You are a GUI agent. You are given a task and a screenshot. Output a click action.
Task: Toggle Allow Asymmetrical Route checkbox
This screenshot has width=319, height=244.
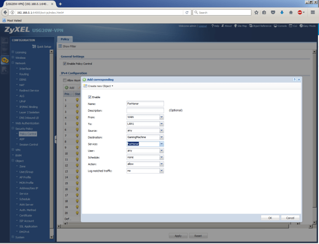(x=65, y=80)
